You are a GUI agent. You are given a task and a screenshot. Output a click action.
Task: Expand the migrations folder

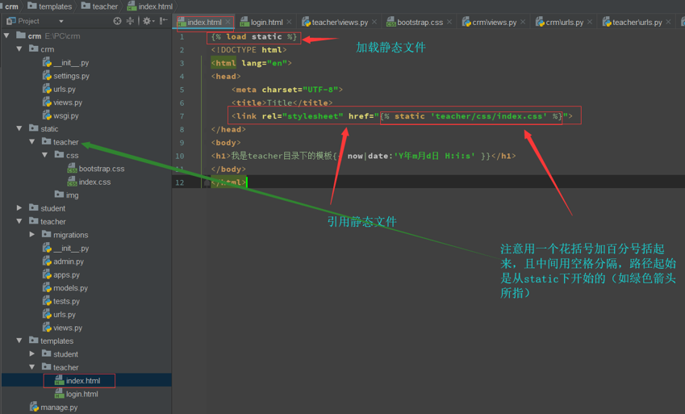tap(33, 235)
